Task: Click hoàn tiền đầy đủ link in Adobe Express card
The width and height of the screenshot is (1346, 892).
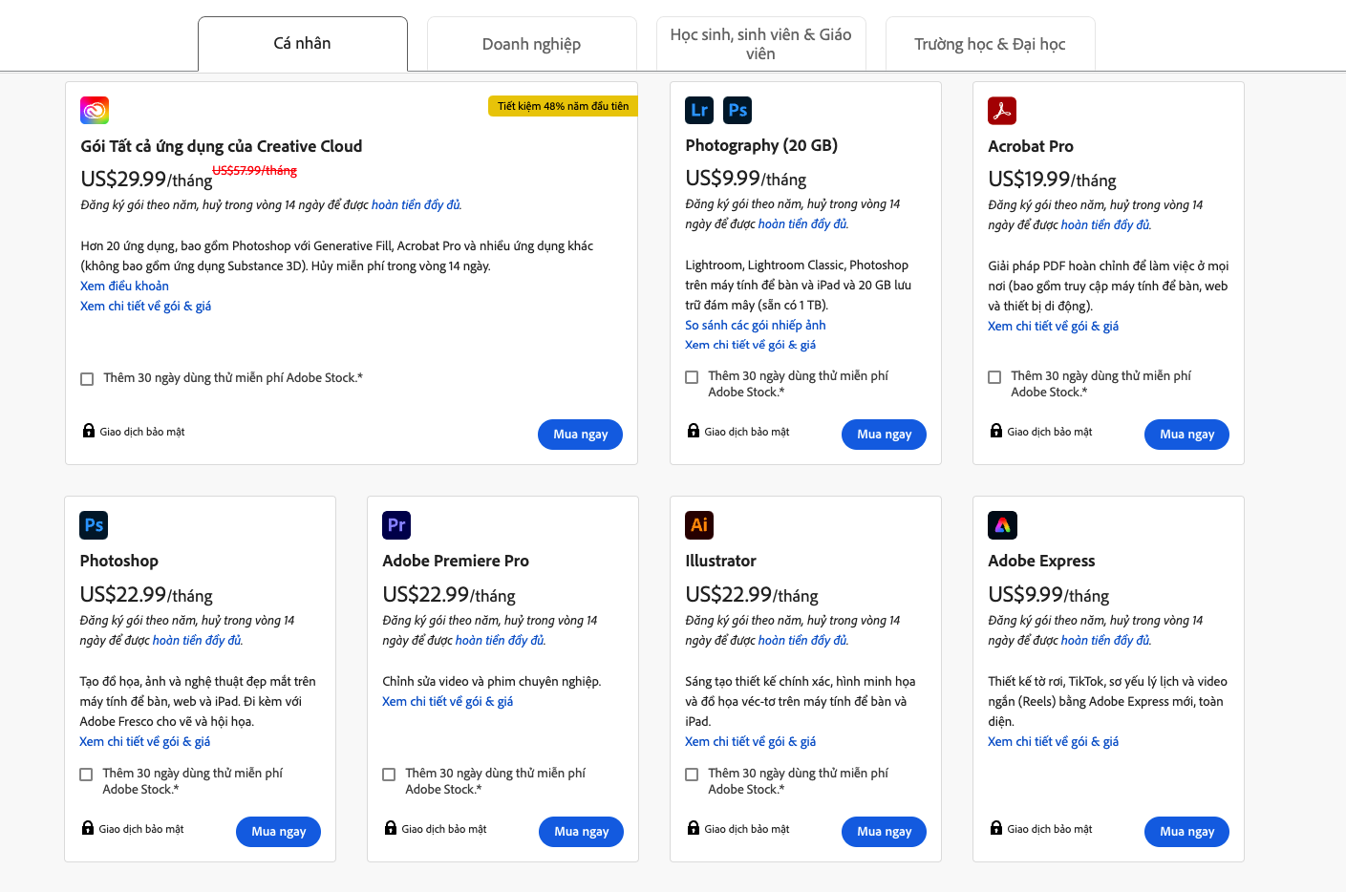Action: point(1106,641)
